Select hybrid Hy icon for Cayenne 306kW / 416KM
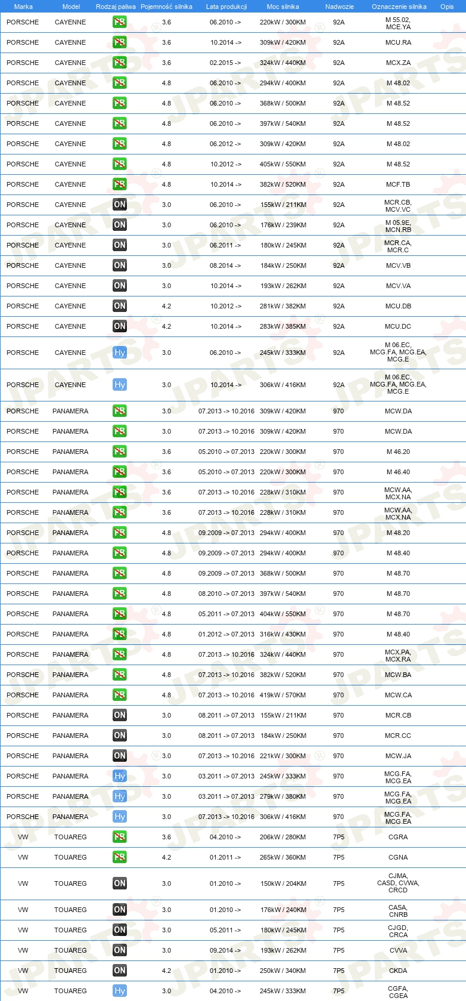The image size is (466, 1001). click(x=120, y=385)
